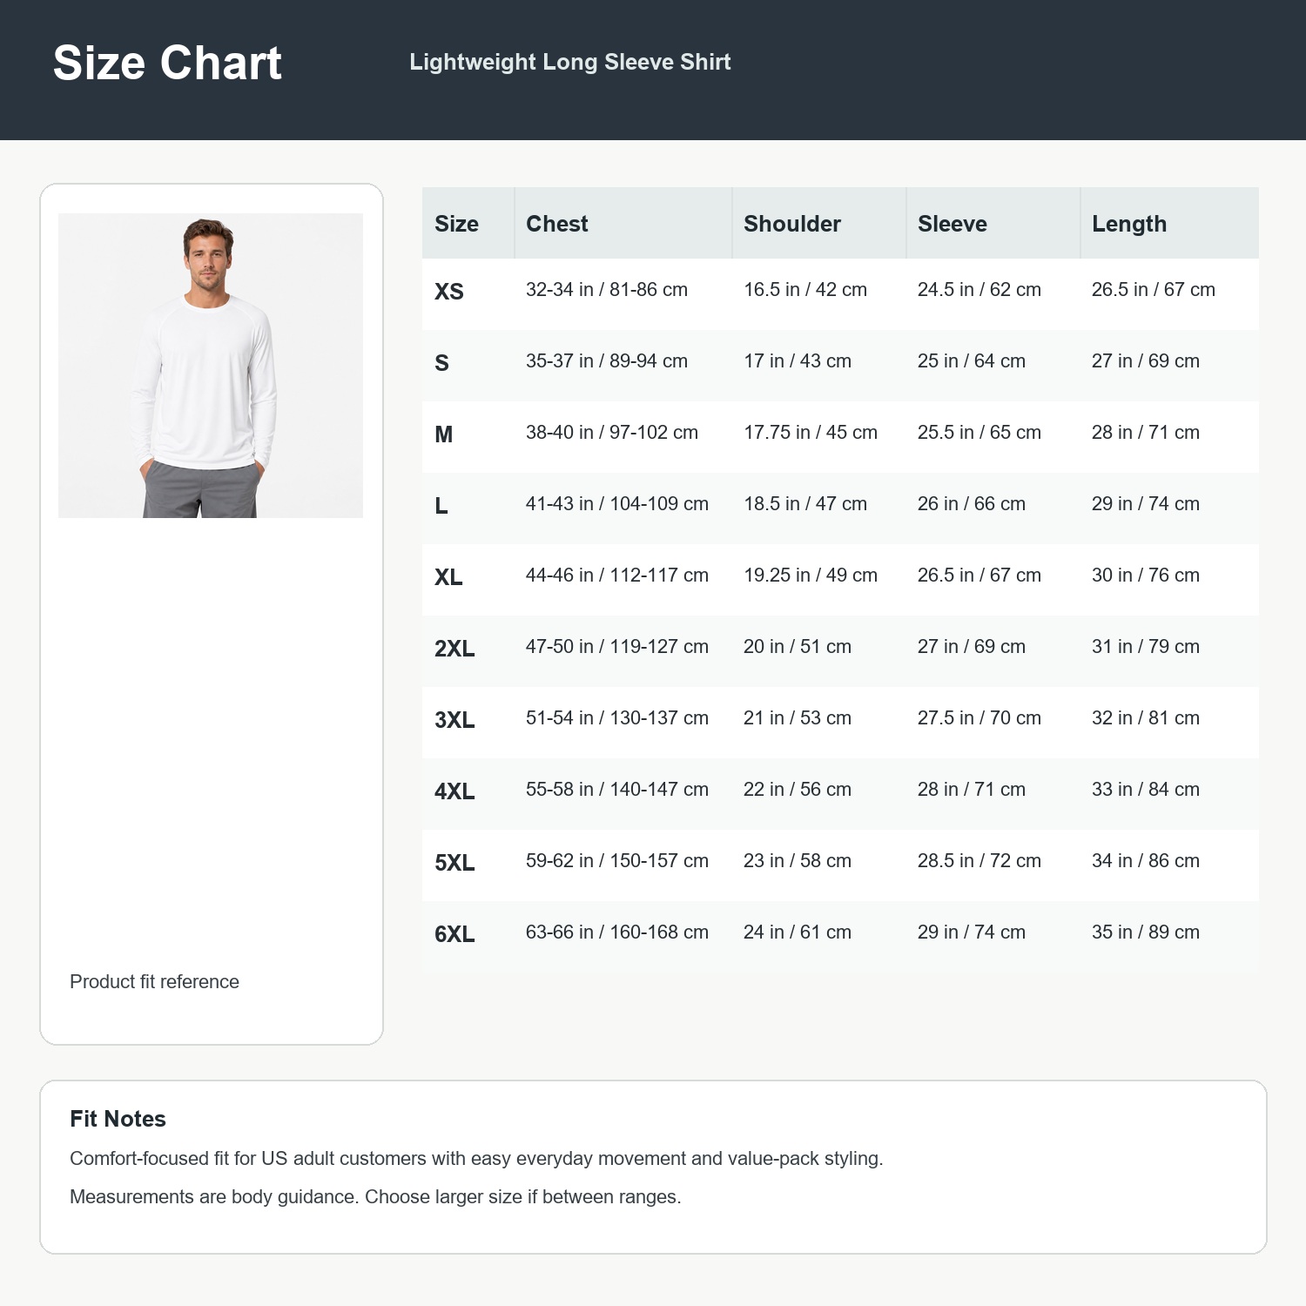Click sleeve value '25 in / 64 cm'
The image size is (1306, 1306).
972,361
